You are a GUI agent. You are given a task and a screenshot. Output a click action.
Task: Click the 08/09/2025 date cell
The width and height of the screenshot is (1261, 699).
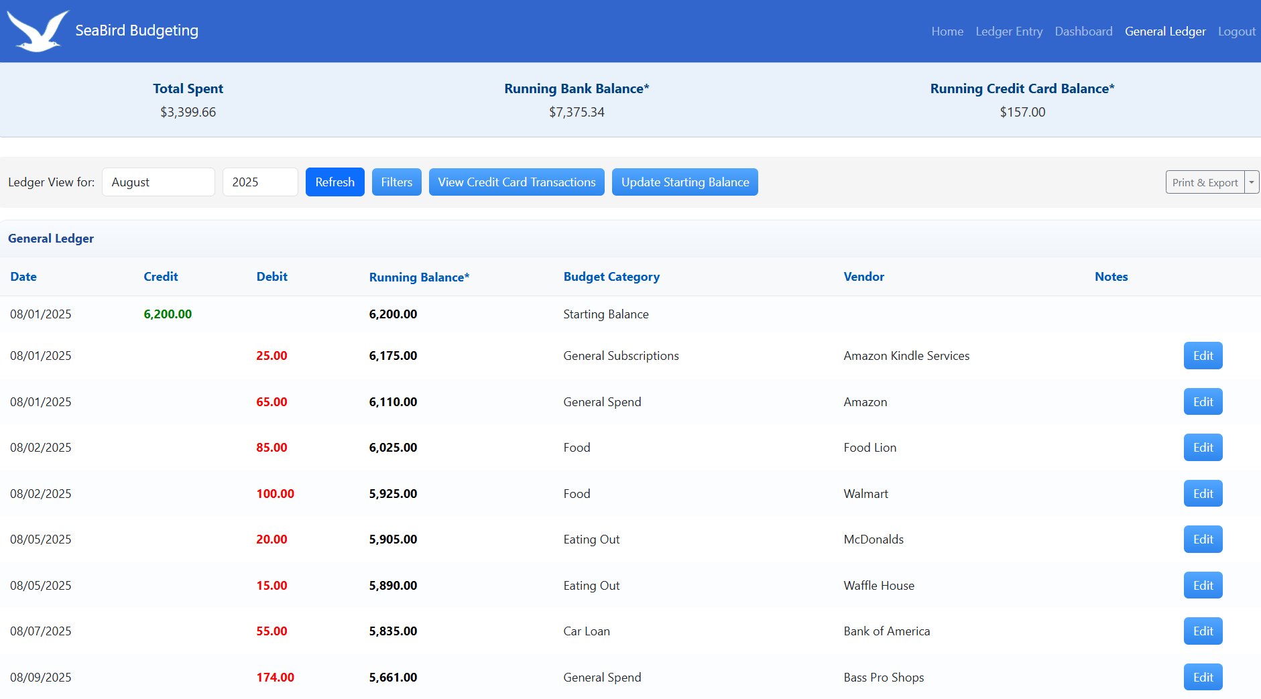[x=41, y=678]
